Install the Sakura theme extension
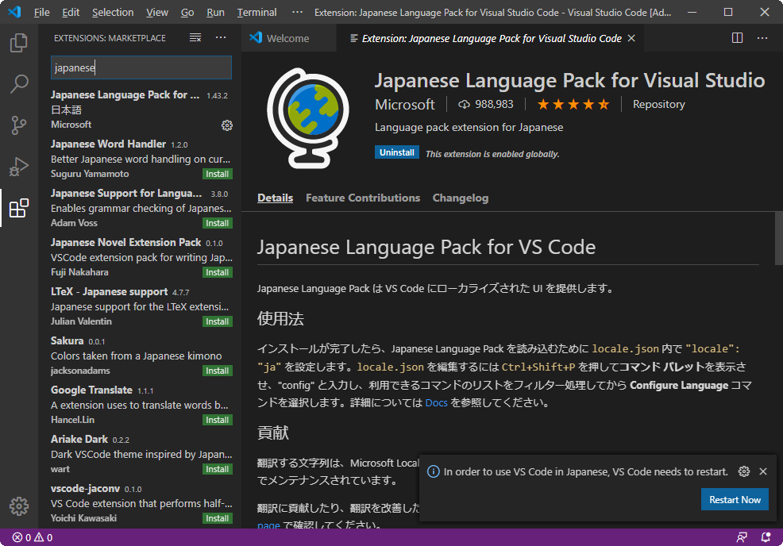783x546 pixels. click(218, 371)
